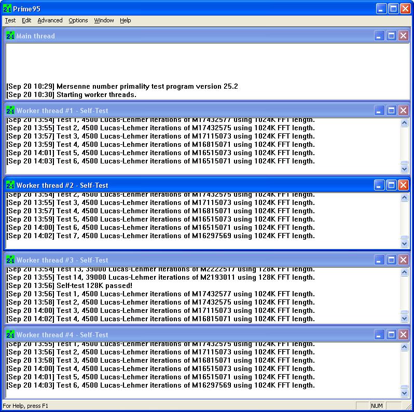Open the Options menu
This screenshot has width=414, height=412.
(x=78, y=20)
